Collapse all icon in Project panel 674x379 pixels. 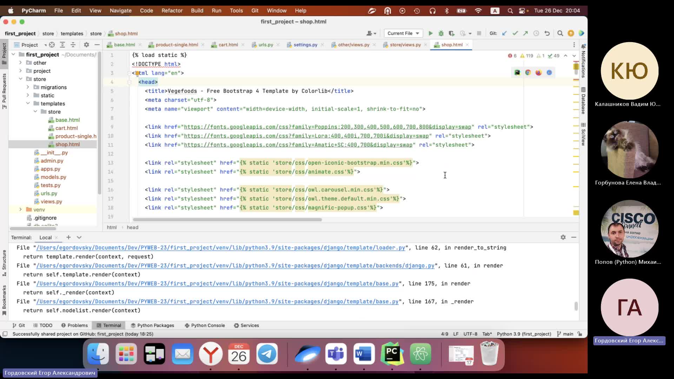[x=73, y=45]
